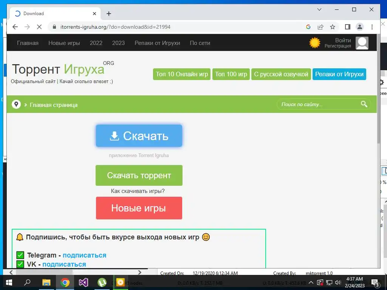Click the page vertical scrollbar
387x290 pixels.
(x=379, y=89)
